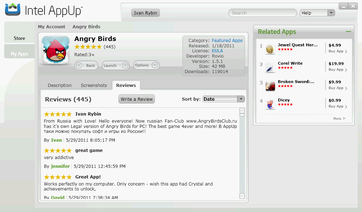Switch to the Description tab
Viewport: 362px width, 212px height.
coord(59,86)
